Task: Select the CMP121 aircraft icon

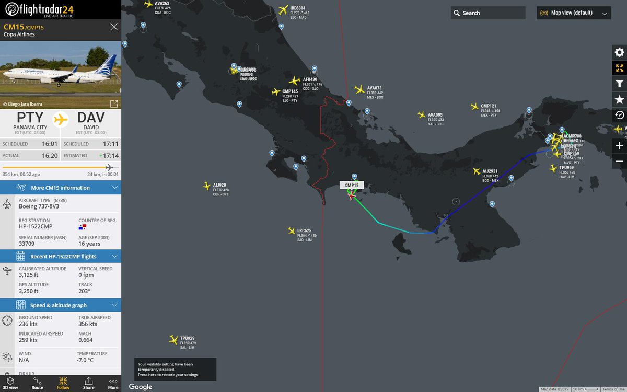Action: click(474, 107)
